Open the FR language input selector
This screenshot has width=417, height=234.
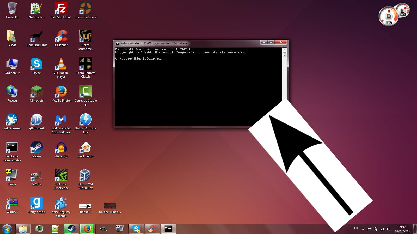point(356,228)
